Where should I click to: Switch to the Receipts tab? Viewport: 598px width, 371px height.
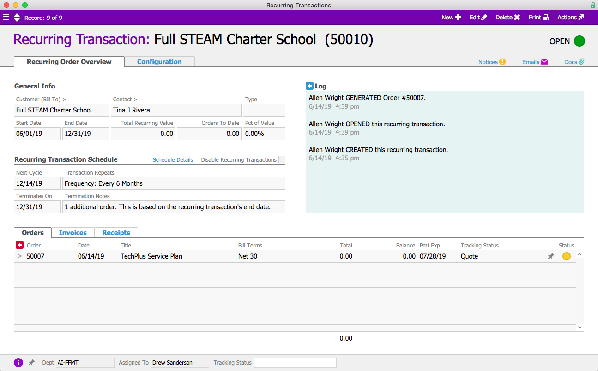click(116, 233)
